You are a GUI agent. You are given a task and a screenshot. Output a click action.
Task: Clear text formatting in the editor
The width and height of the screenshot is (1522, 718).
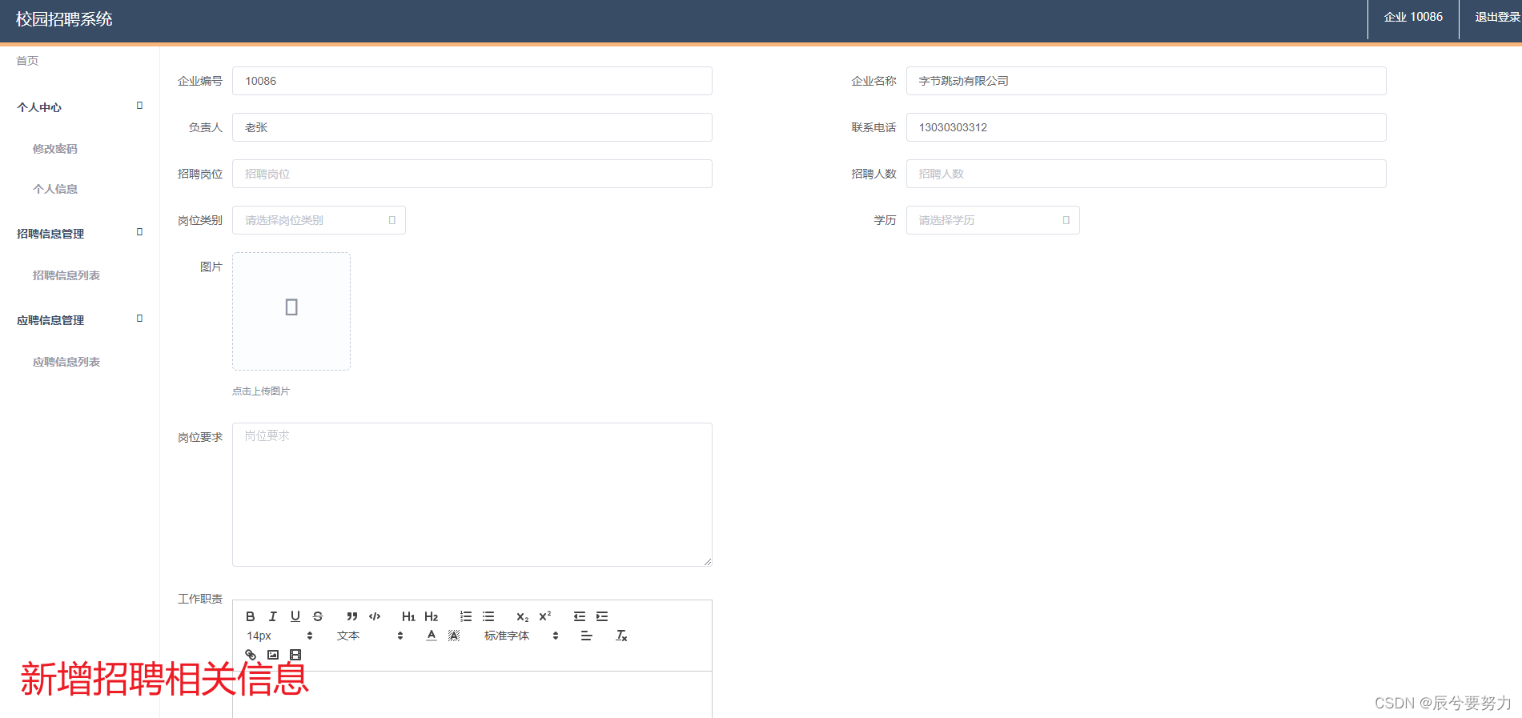point(621,636)
